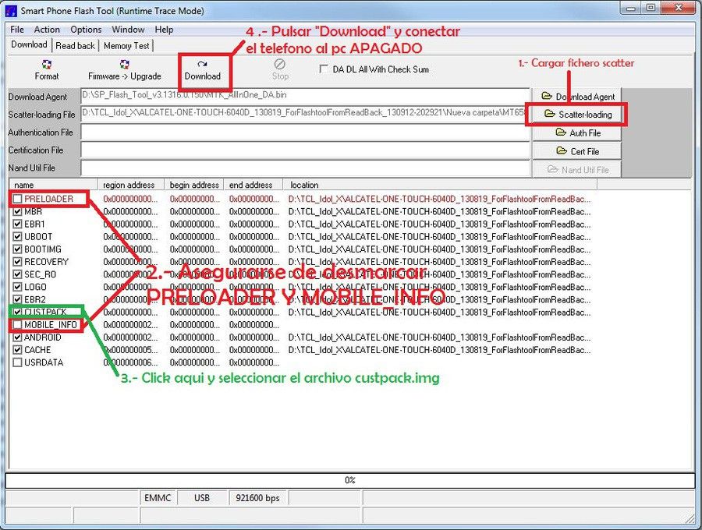Click the Certification File field
This screenshot has width=702, height=530.
tap(305, 150)
